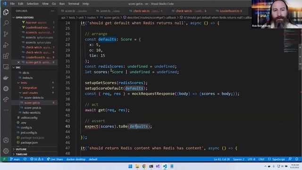Open Explorer views and more actions ellipsis

coord(52,11)
